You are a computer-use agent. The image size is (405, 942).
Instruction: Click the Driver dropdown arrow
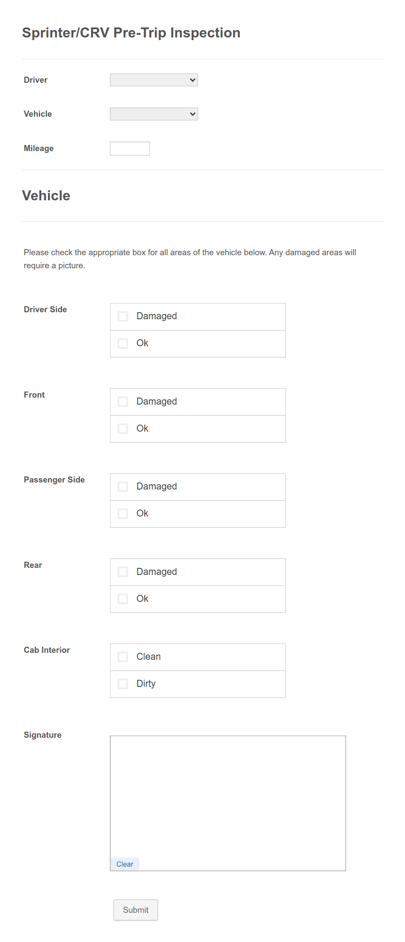pos(193,80)
